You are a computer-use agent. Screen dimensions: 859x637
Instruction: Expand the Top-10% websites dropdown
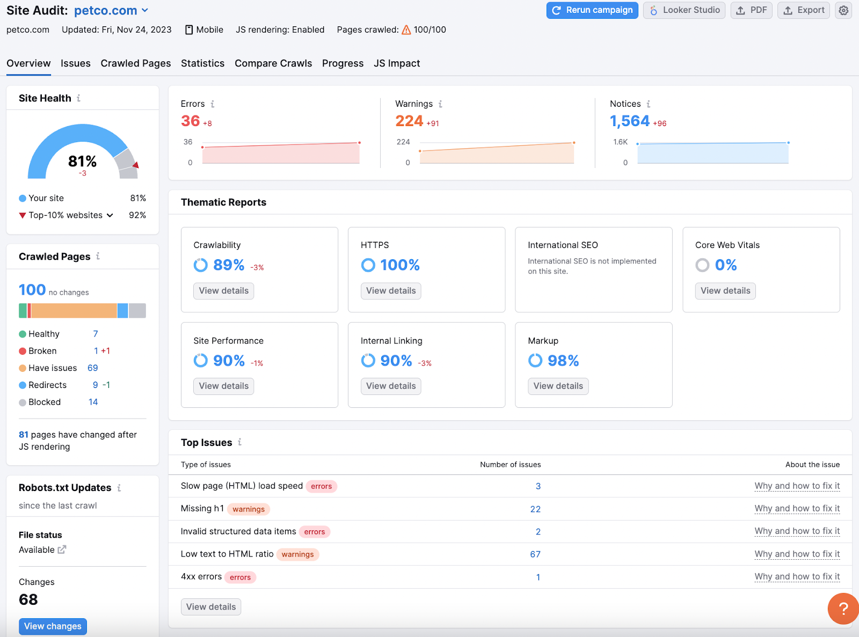(x=111, y=215)
